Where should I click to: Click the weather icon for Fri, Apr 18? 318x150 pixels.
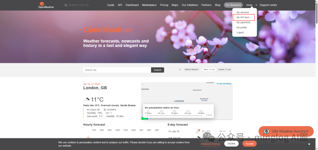click(198, 131)
